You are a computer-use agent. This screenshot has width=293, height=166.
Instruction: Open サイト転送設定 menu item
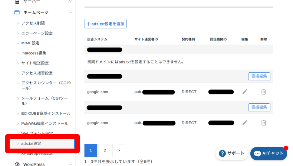click(35, 63)
